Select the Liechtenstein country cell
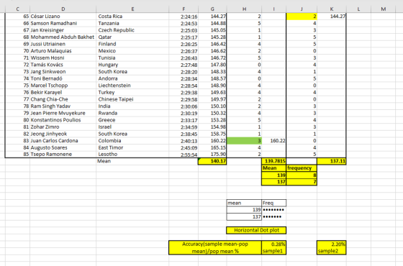 [x=132, y=86]
